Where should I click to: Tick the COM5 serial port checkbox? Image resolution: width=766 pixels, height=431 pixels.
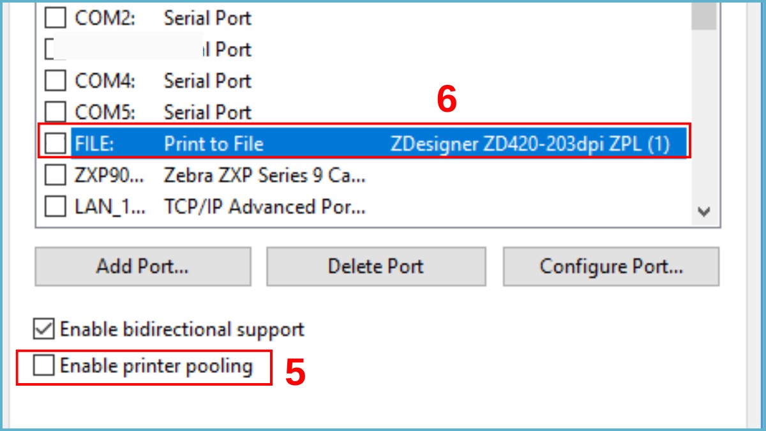pyautogui.click(x=56, y=112)
